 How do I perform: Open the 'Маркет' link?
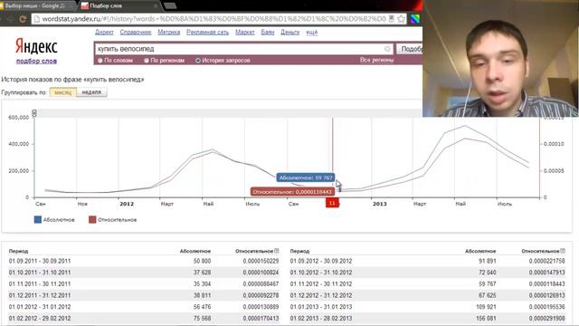[x=245, y=33]
